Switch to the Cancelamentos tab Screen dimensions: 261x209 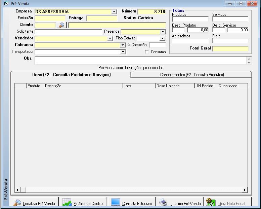192,75
